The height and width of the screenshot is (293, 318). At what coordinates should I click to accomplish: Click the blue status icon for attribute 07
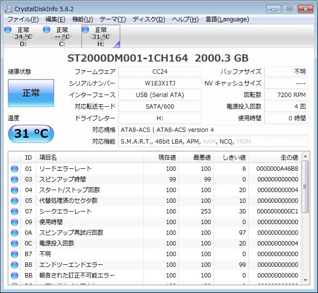point(15,211)
